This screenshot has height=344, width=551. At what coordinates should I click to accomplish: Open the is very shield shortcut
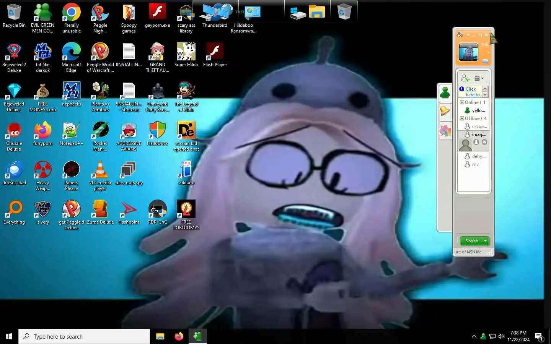[x=43, y=213]
